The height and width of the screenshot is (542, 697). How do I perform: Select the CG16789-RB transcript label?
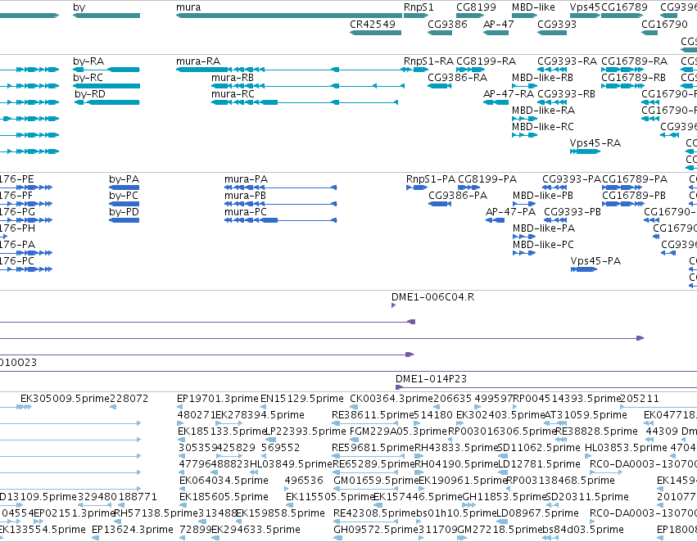click(x=633, y=77)
